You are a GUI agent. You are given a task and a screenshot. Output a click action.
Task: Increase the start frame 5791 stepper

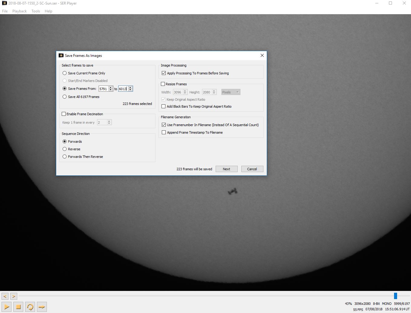[x=111, y=87]
